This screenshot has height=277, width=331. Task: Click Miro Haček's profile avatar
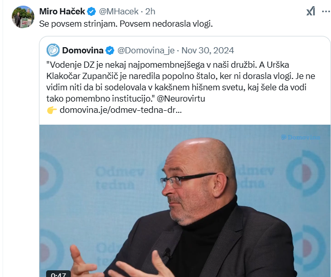click(x=23, y=17)
